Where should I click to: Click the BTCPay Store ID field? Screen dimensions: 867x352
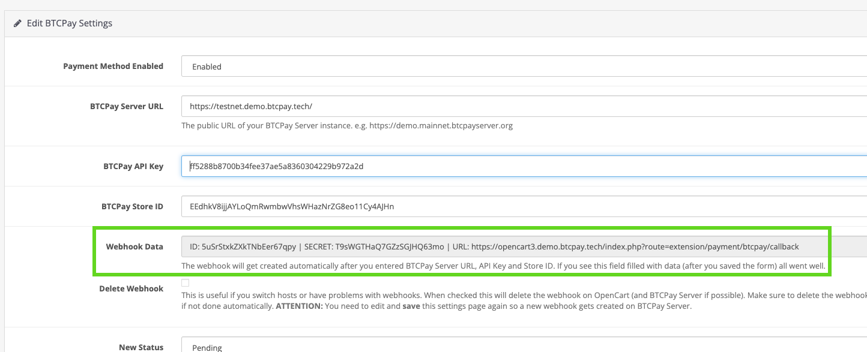tap(524, 206)
